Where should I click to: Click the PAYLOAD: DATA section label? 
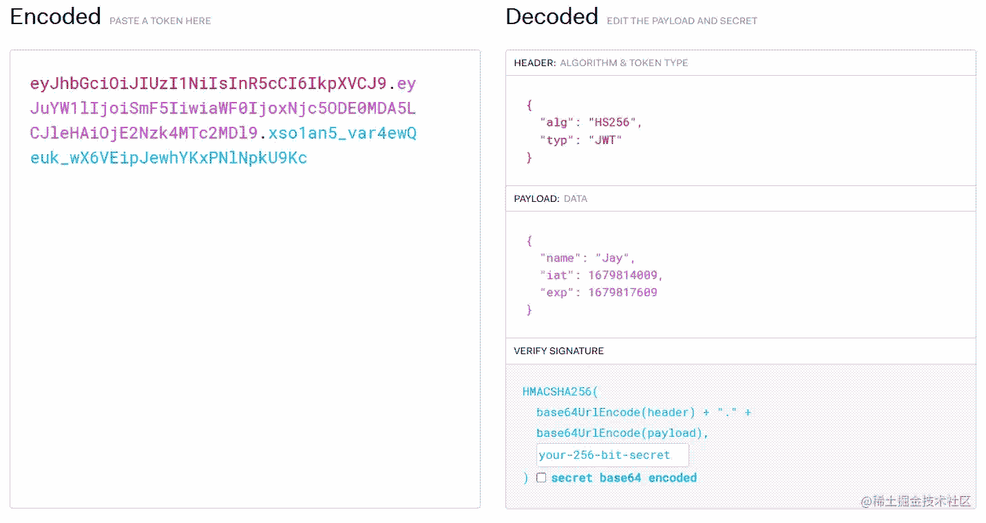(550, 198)
